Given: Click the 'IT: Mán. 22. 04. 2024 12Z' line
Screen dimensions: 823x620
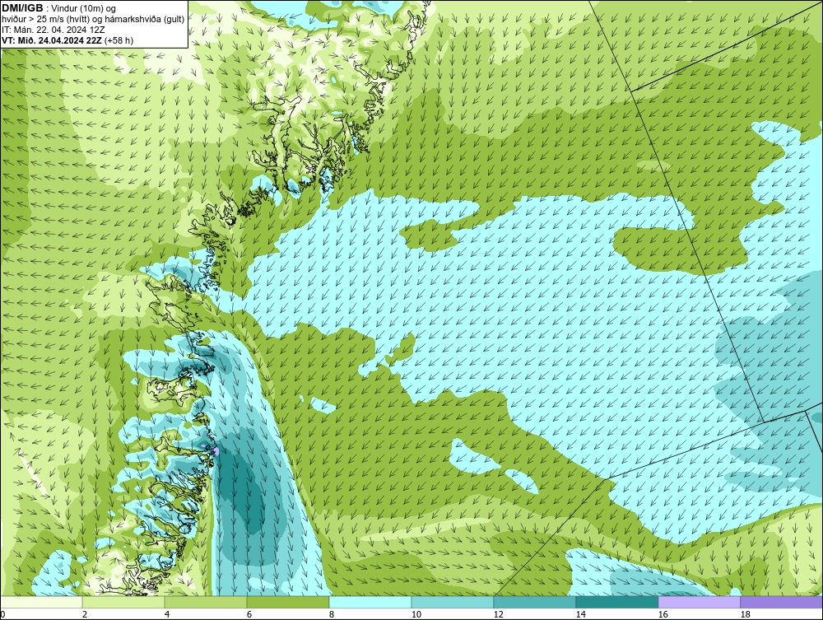Looking at the screenshot, I should tap(53, 30).
